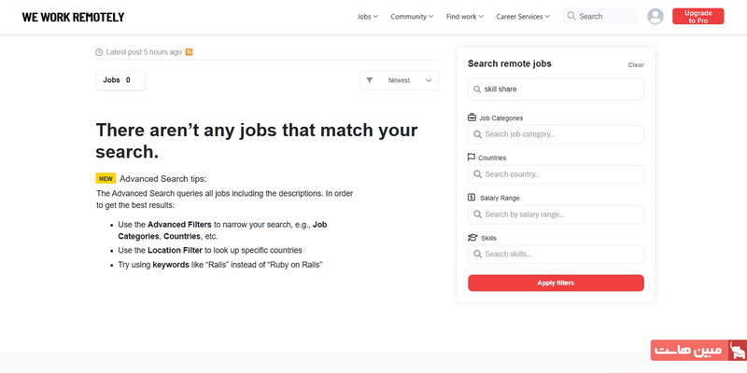Image resolution: width=747 pixels, height=373 pixels.
Task: Open the user profile avatar icon
Action: point(655,16)
